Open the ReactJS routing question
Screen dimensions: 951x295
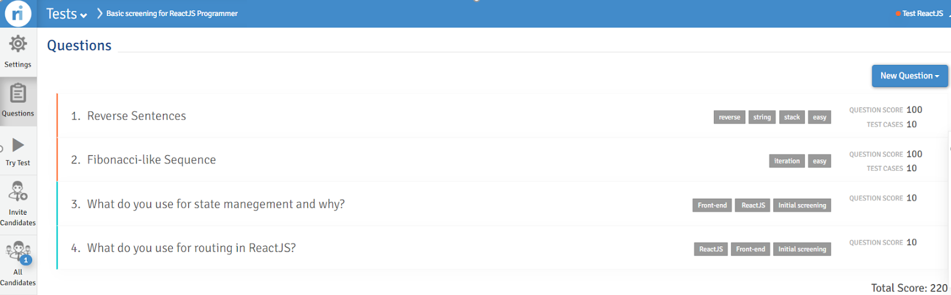click(x=191, y=248)
